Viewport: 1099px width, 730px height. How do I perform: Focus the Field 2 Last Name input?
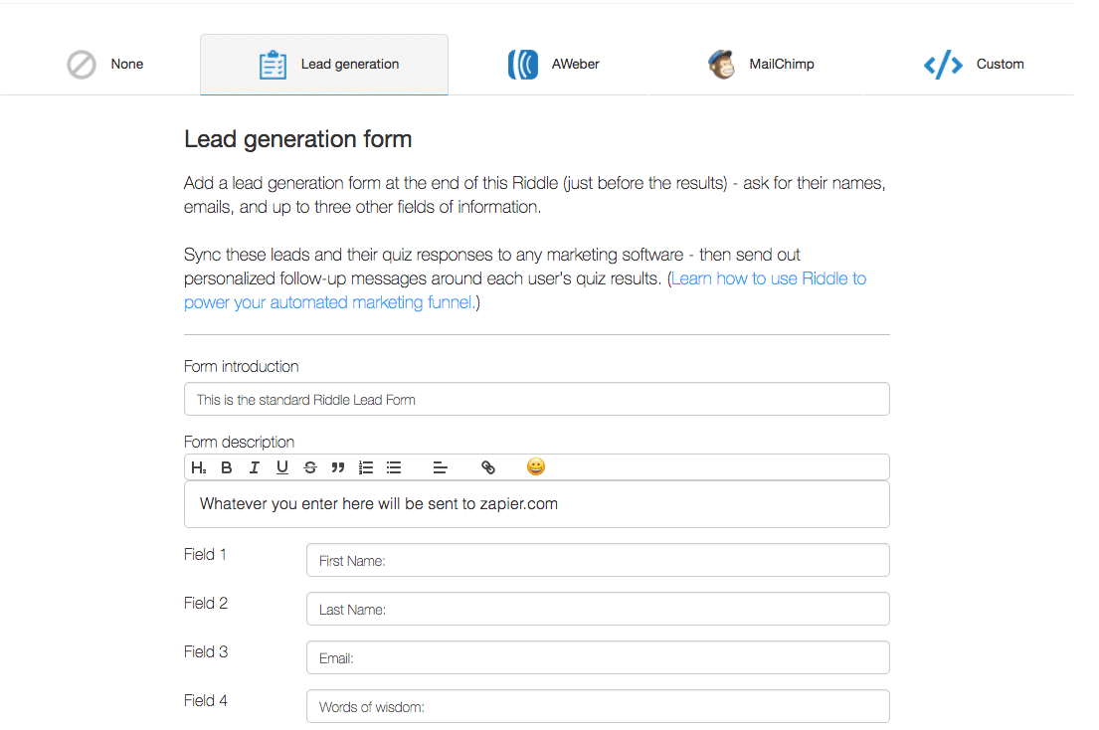click(598, 609)
